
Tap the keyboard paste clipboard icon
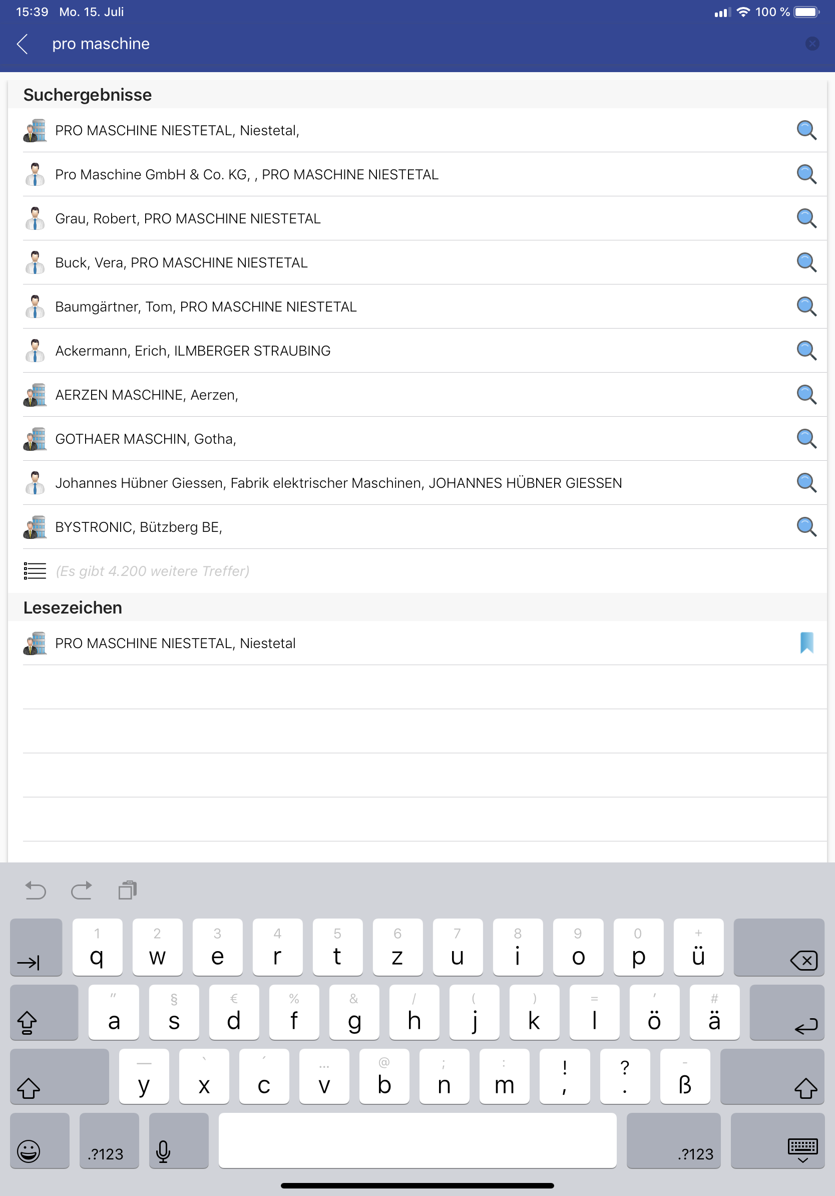coord(128,890)
